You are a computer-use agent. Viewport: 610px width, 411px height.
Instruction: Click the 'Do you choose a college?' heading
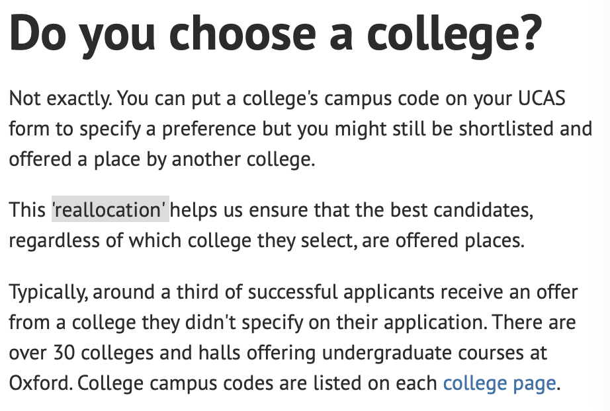(x=275, y=34)
